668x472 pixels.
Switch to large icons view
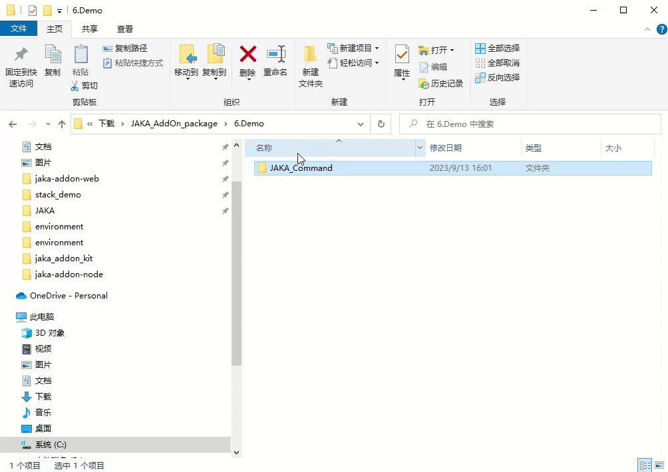click(659, 465)
